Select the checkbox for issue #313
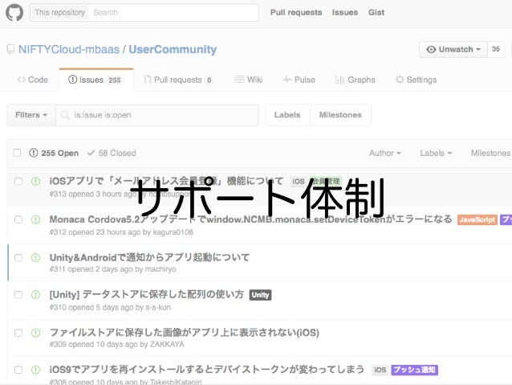 18,181
